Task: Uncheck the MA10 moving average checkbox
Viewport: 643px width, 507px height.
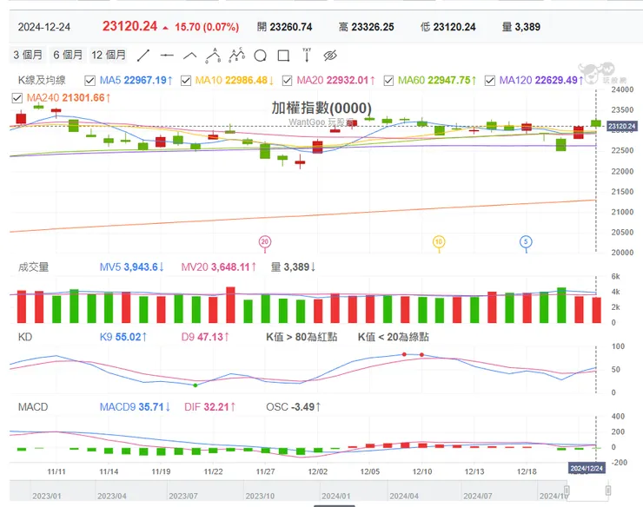Action: coord(186,81)
